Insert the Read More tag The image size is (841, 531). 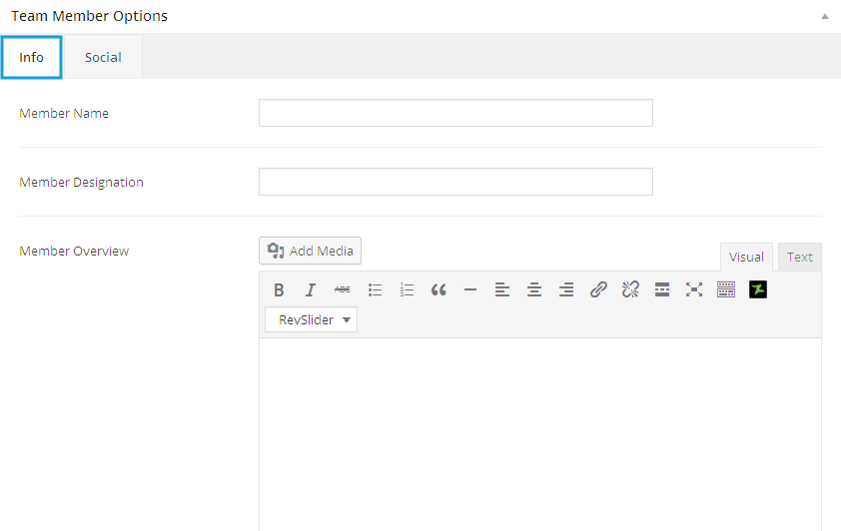662,290
